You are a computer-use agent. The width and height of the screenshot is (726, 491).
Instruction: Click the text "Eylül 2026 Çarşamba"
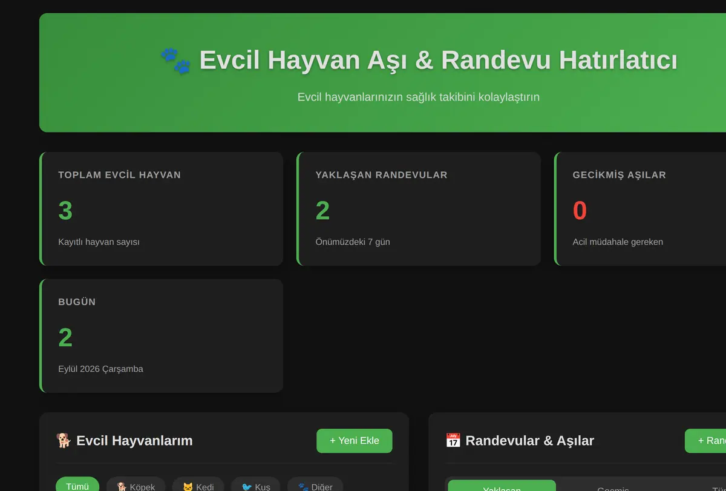100,369
